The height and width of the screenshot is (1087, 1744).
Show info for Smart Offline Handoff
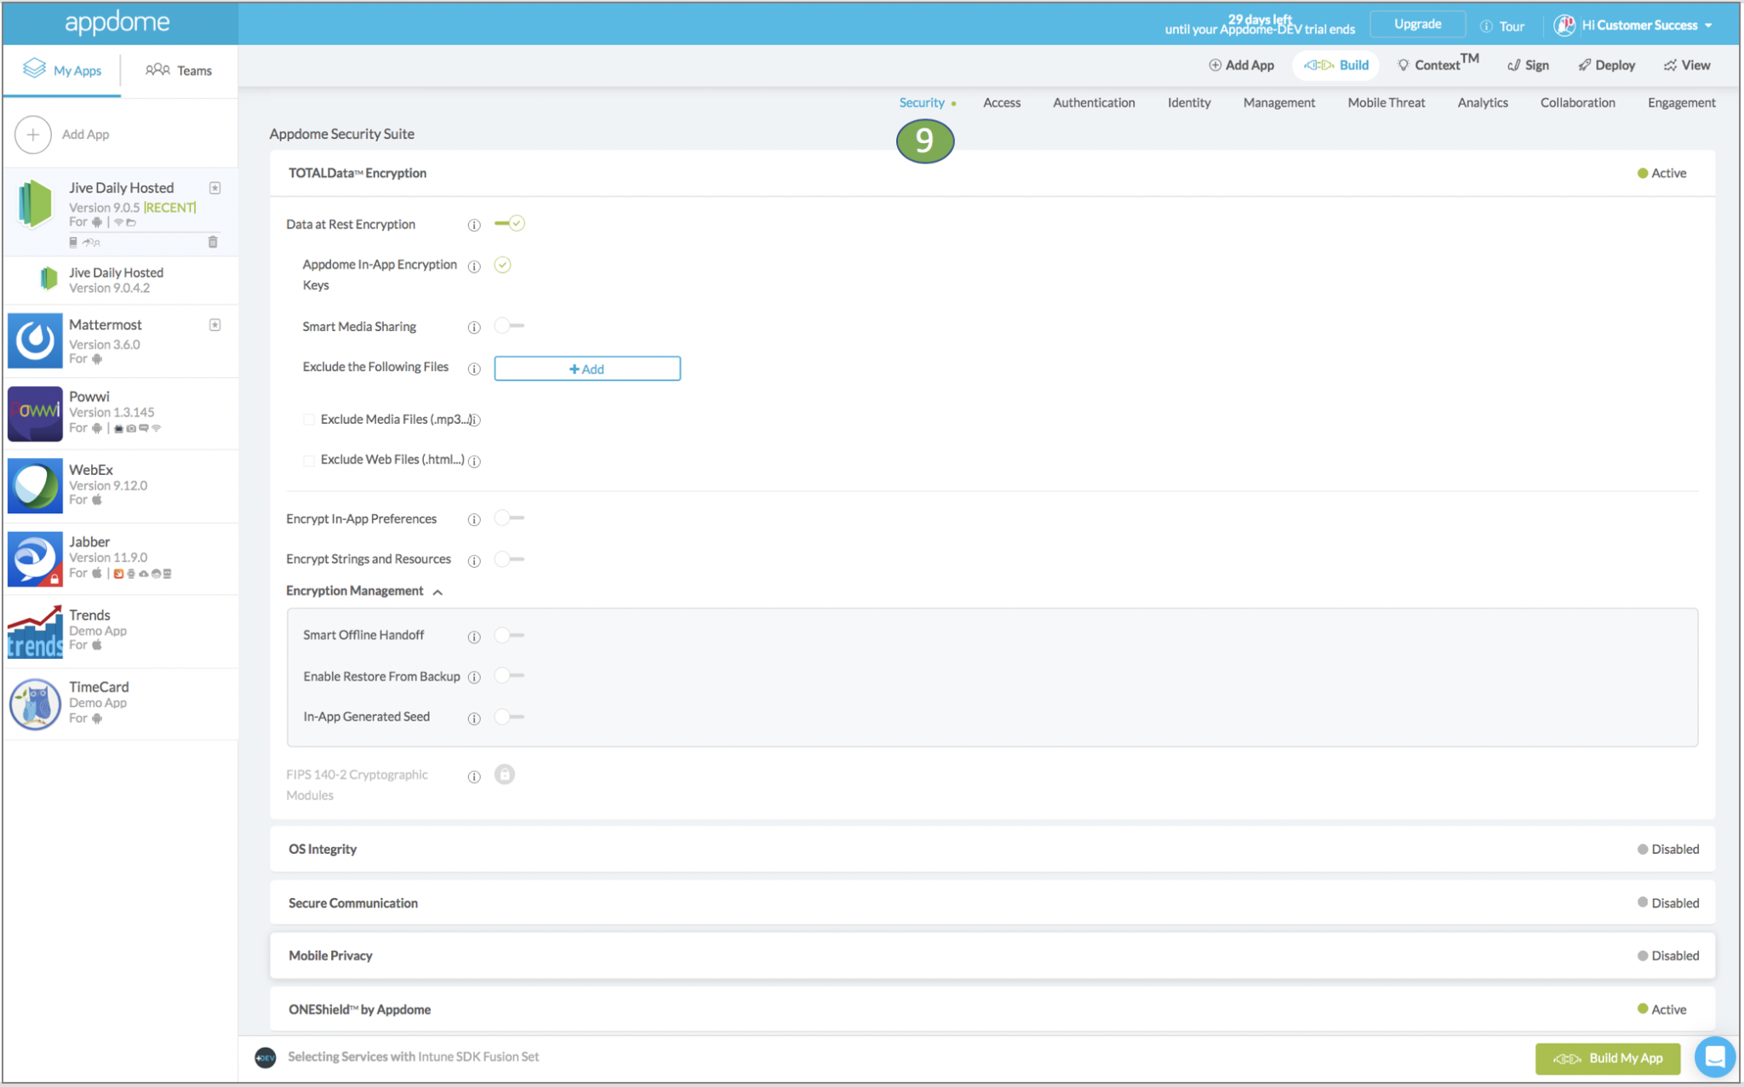(x=474, y=637)
